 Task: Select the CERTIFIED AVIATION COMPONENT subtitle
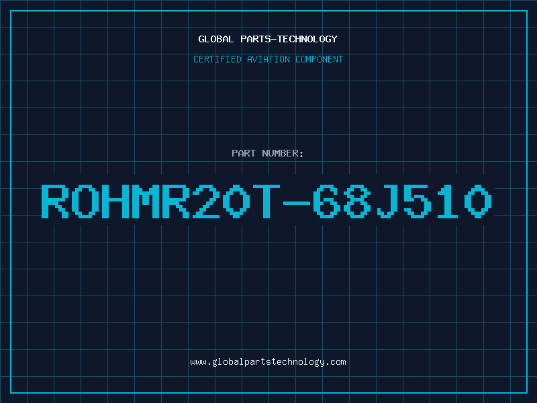tap(268, 59)
